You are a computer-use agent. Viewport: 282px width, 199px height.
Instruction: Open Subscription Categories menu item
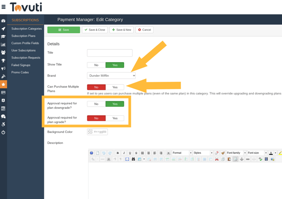26,29
